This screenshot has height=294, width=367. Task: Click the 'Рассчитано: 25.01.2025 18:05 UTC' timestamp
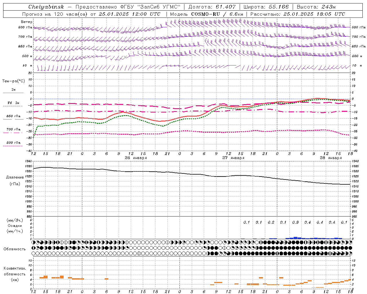click(298, 14)
